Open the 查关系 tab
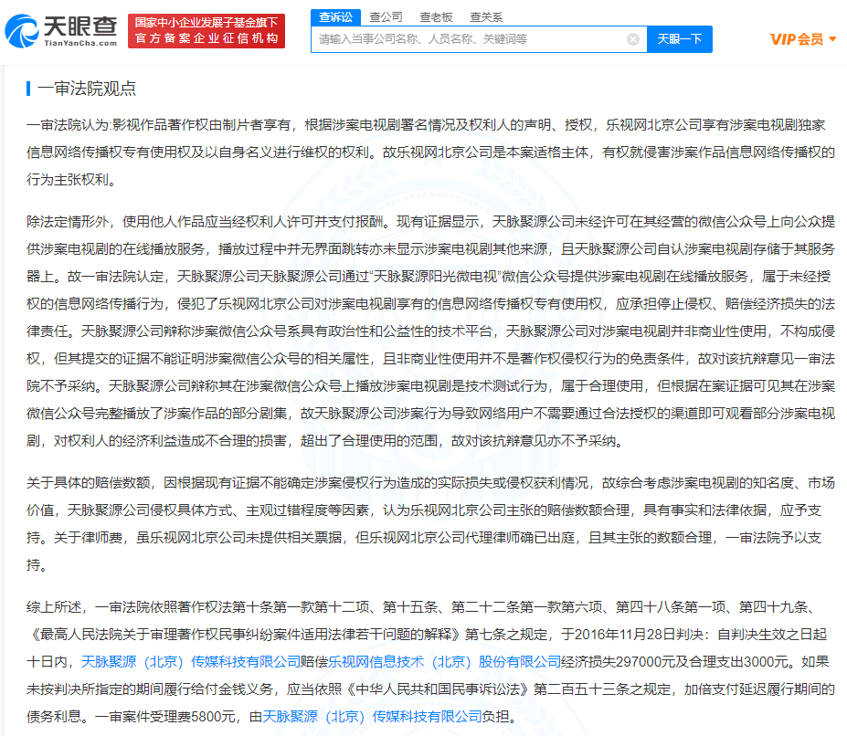 486,16
